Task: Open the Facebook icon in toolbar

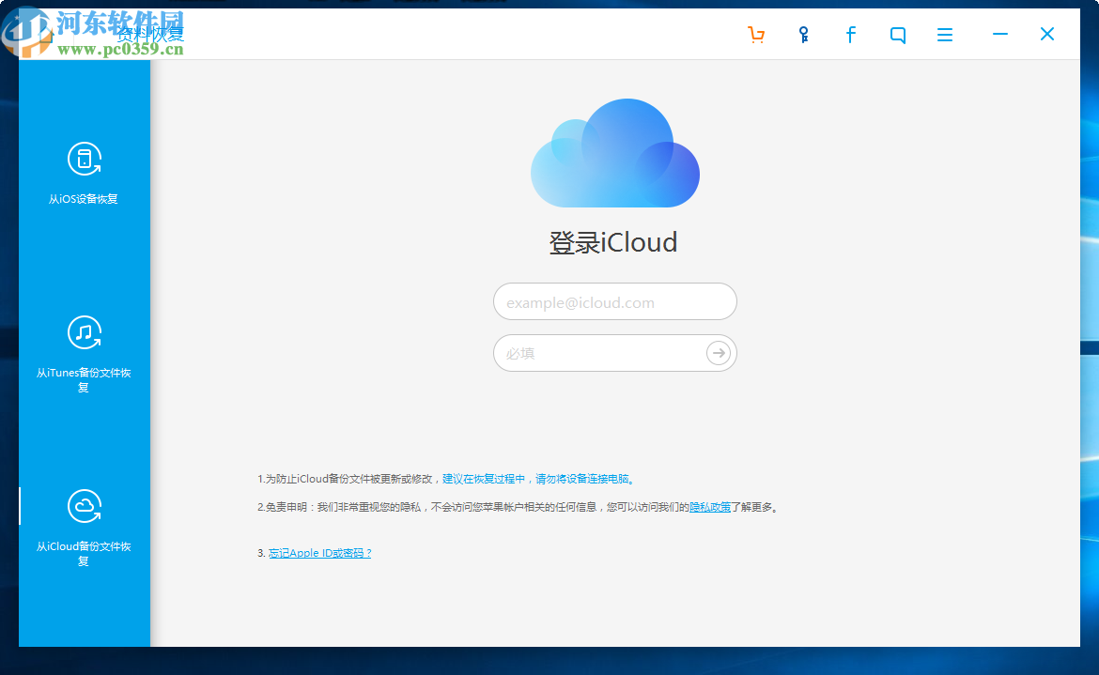Action: coord(850,34)
